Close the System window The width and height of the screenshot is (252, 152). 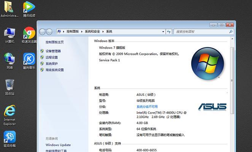point(230,25)
